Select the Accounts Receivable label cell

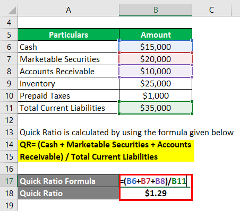click(68, 71)
